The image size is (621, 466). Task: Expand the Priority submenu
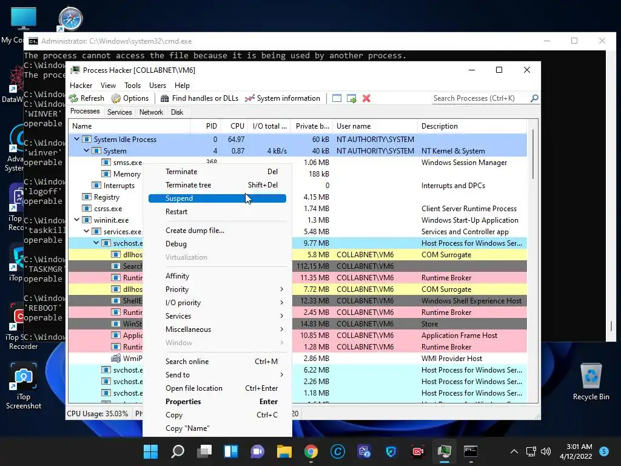(x=217, y=289)
